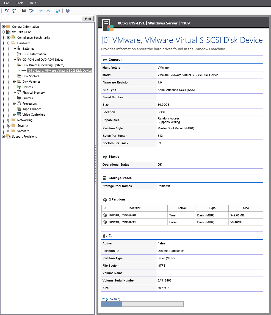Select the Physical Memory tree item
This screenshot has height=315, width=271.
click(x=34, y=92)
